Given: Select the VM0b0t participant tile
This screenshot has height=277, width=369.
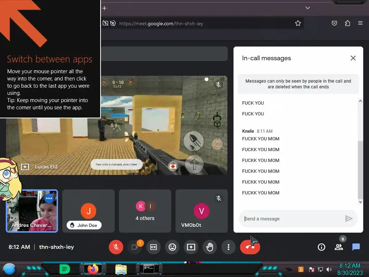Looking at the screenshot, I should coord(202,211).
